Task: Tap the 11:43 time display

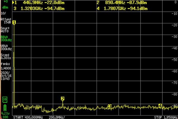Action: tap(5, 79)
